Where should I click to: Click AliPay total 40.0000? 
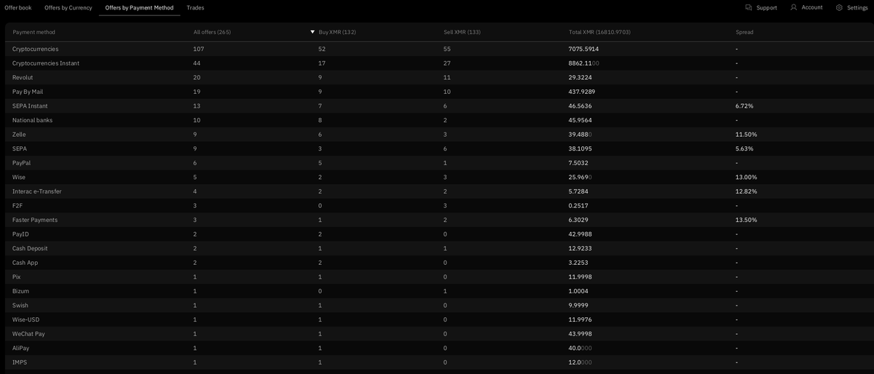coord(580,348)
